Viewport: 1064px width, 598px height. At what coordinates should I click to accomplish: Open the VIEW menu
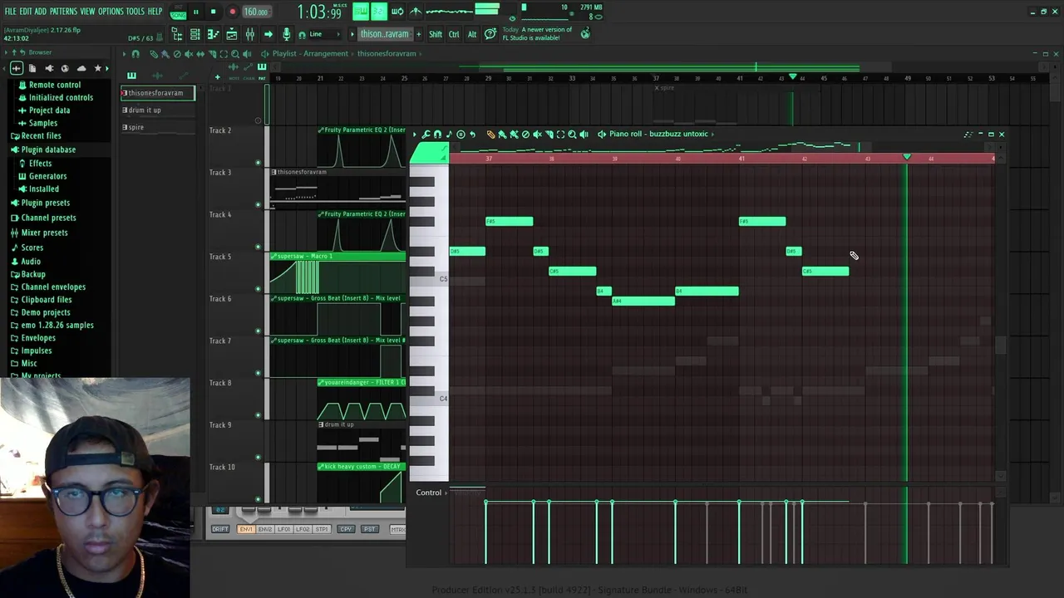87,11
